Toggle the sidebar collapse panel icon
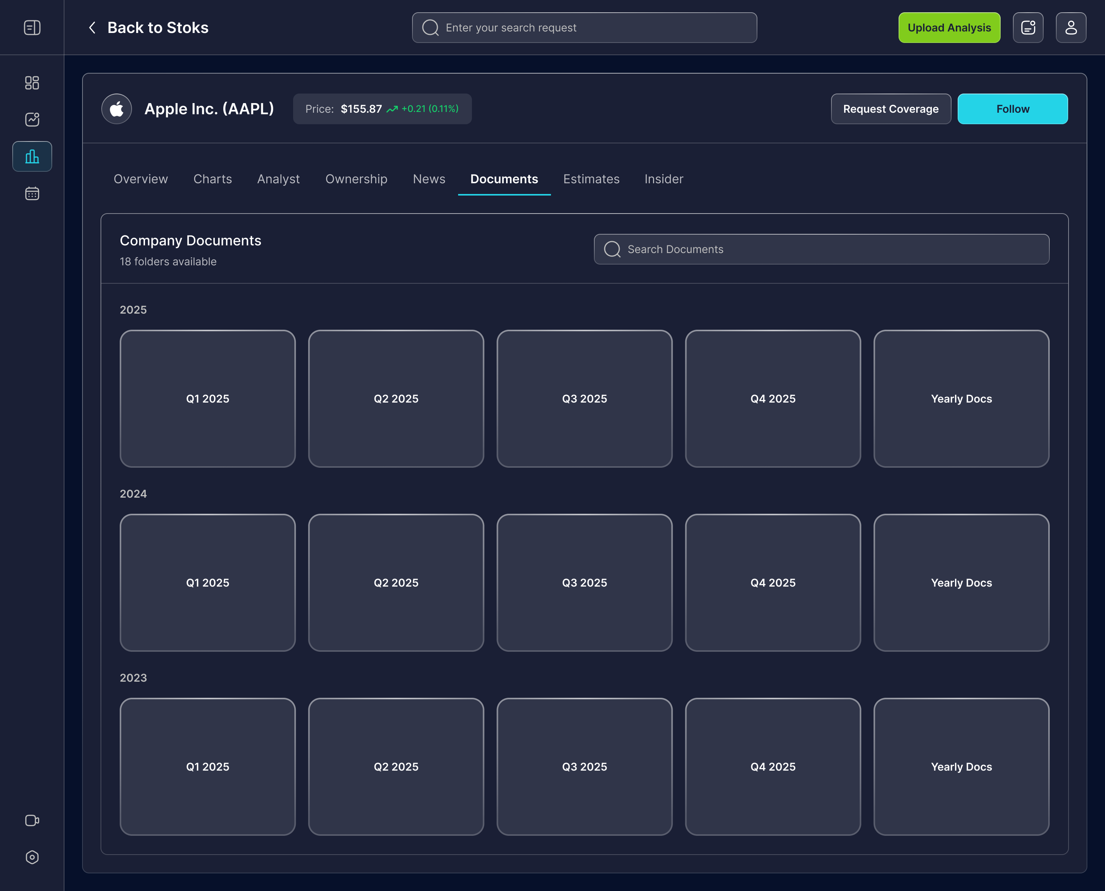Viewport: 1105px width, 891px height. (x=32, y=28)
